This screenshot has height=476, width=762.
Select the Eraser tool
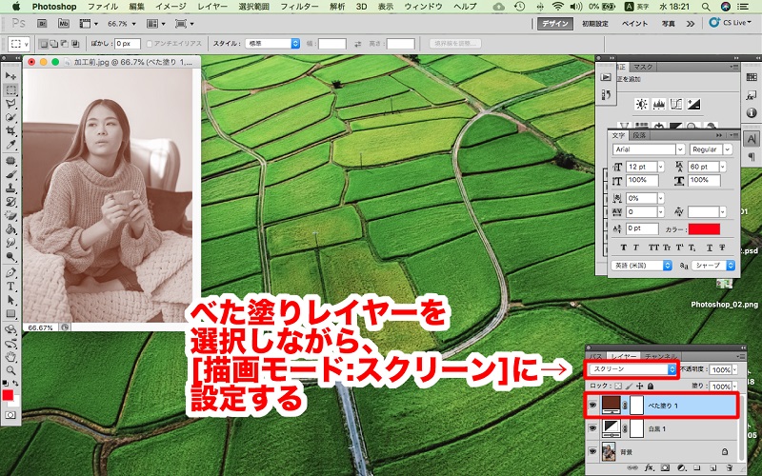pyautogui.click(x=10, y=216)
